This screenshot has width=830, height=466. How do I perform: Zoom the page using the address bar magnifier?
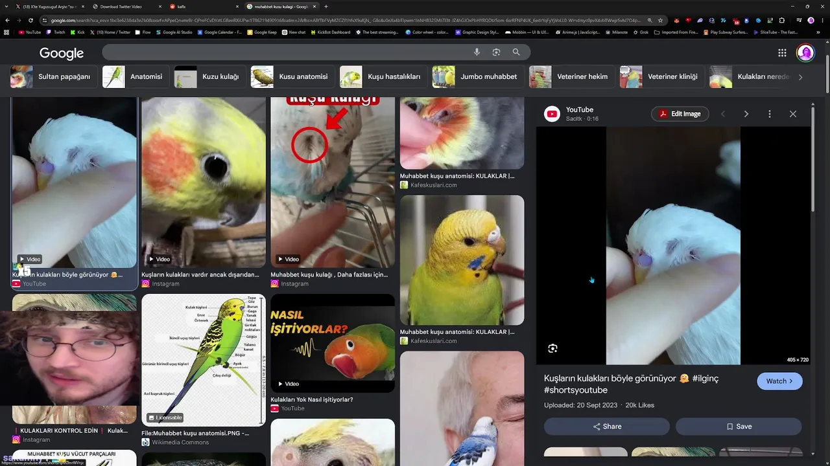[x=650, y=20]
